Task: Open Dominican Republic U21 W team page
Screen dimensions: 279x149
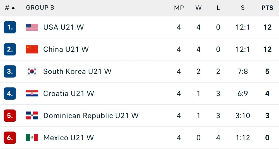Action: [x=91, y=116]
